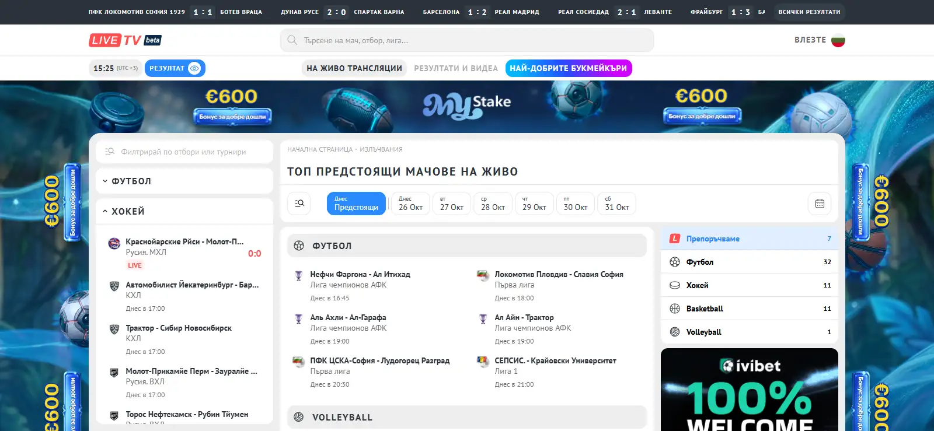Click the hockey puck icon in right list

675,285
